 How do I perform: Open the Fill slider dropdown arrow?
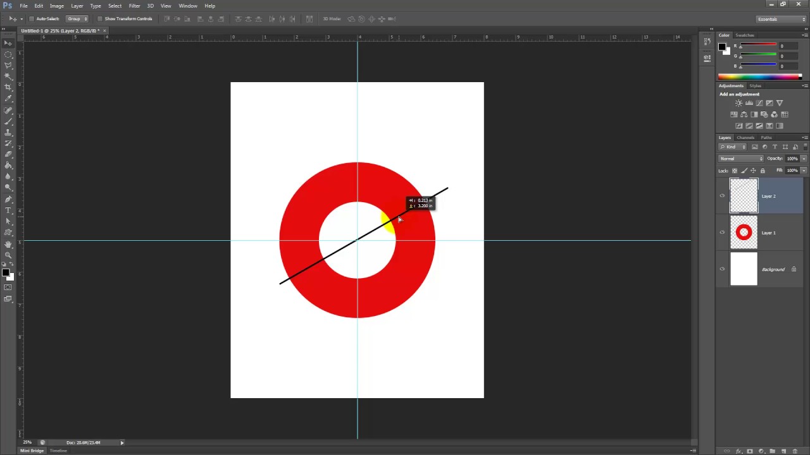tap(804, 171)
